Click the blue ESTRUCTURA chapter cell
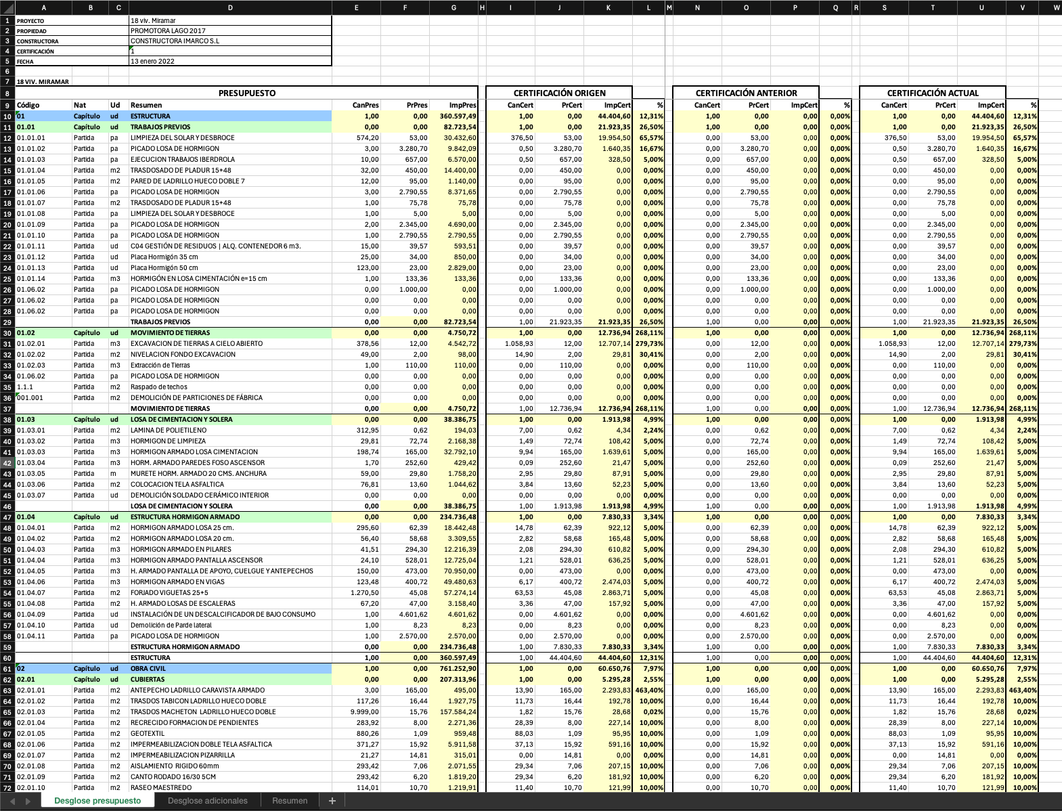 tap(229, 116)
